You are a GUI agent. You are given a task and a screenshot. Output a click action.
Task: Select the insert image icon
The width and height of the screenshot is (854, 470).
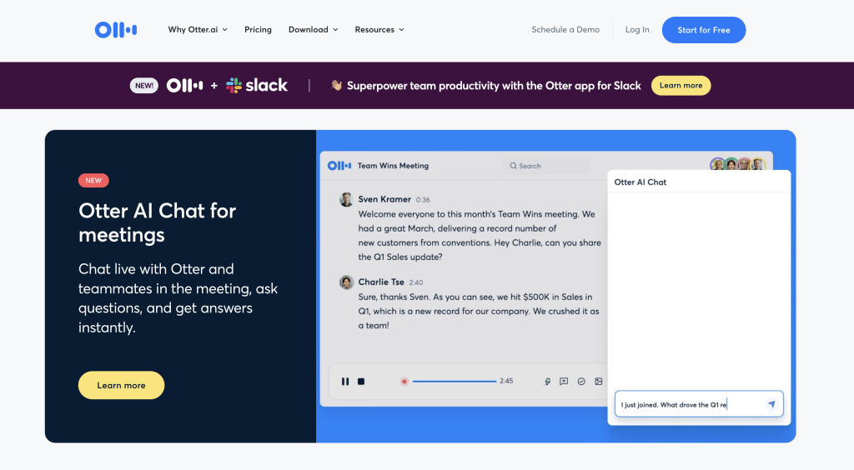(x=599, y=382)
